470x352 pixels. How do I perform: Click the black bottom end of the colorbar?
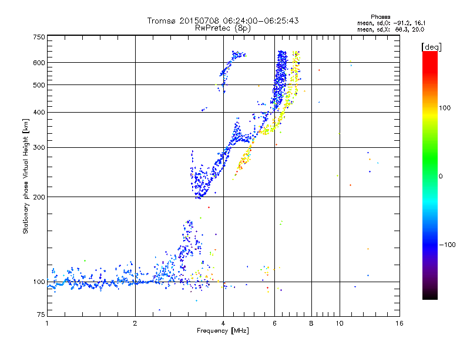[x=430, y=297]
